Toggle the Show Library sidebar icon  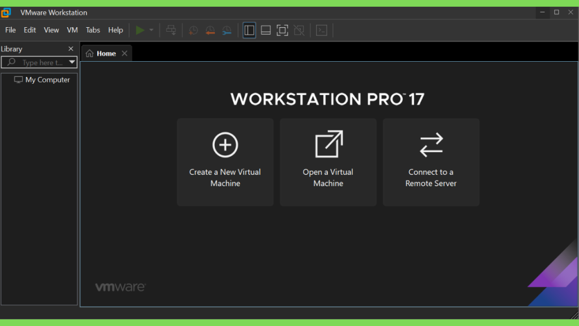[x=249, y=31]
